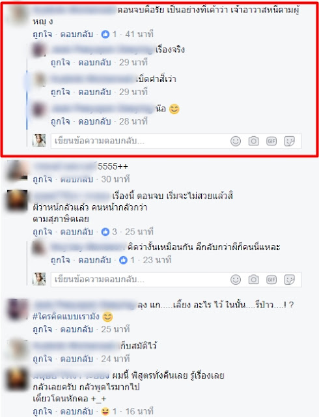319x417 pixels.
Task: Click the #ใครคิดแบบเรามัง hashtag
Action: point(66,317)
